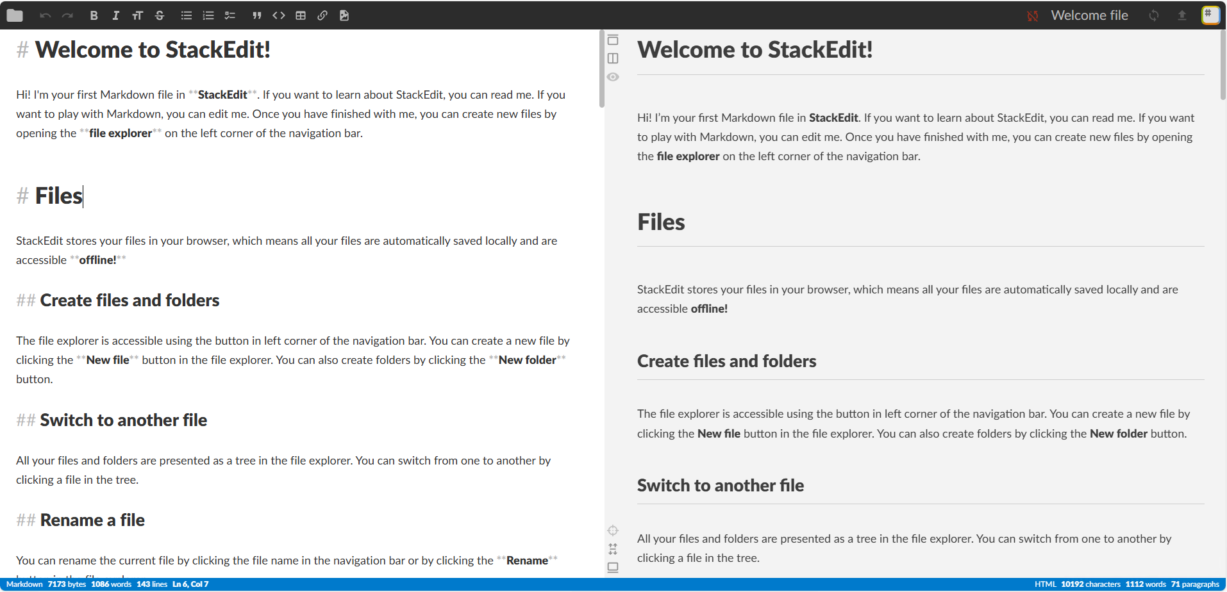Insert a link

tap(322, 15)
